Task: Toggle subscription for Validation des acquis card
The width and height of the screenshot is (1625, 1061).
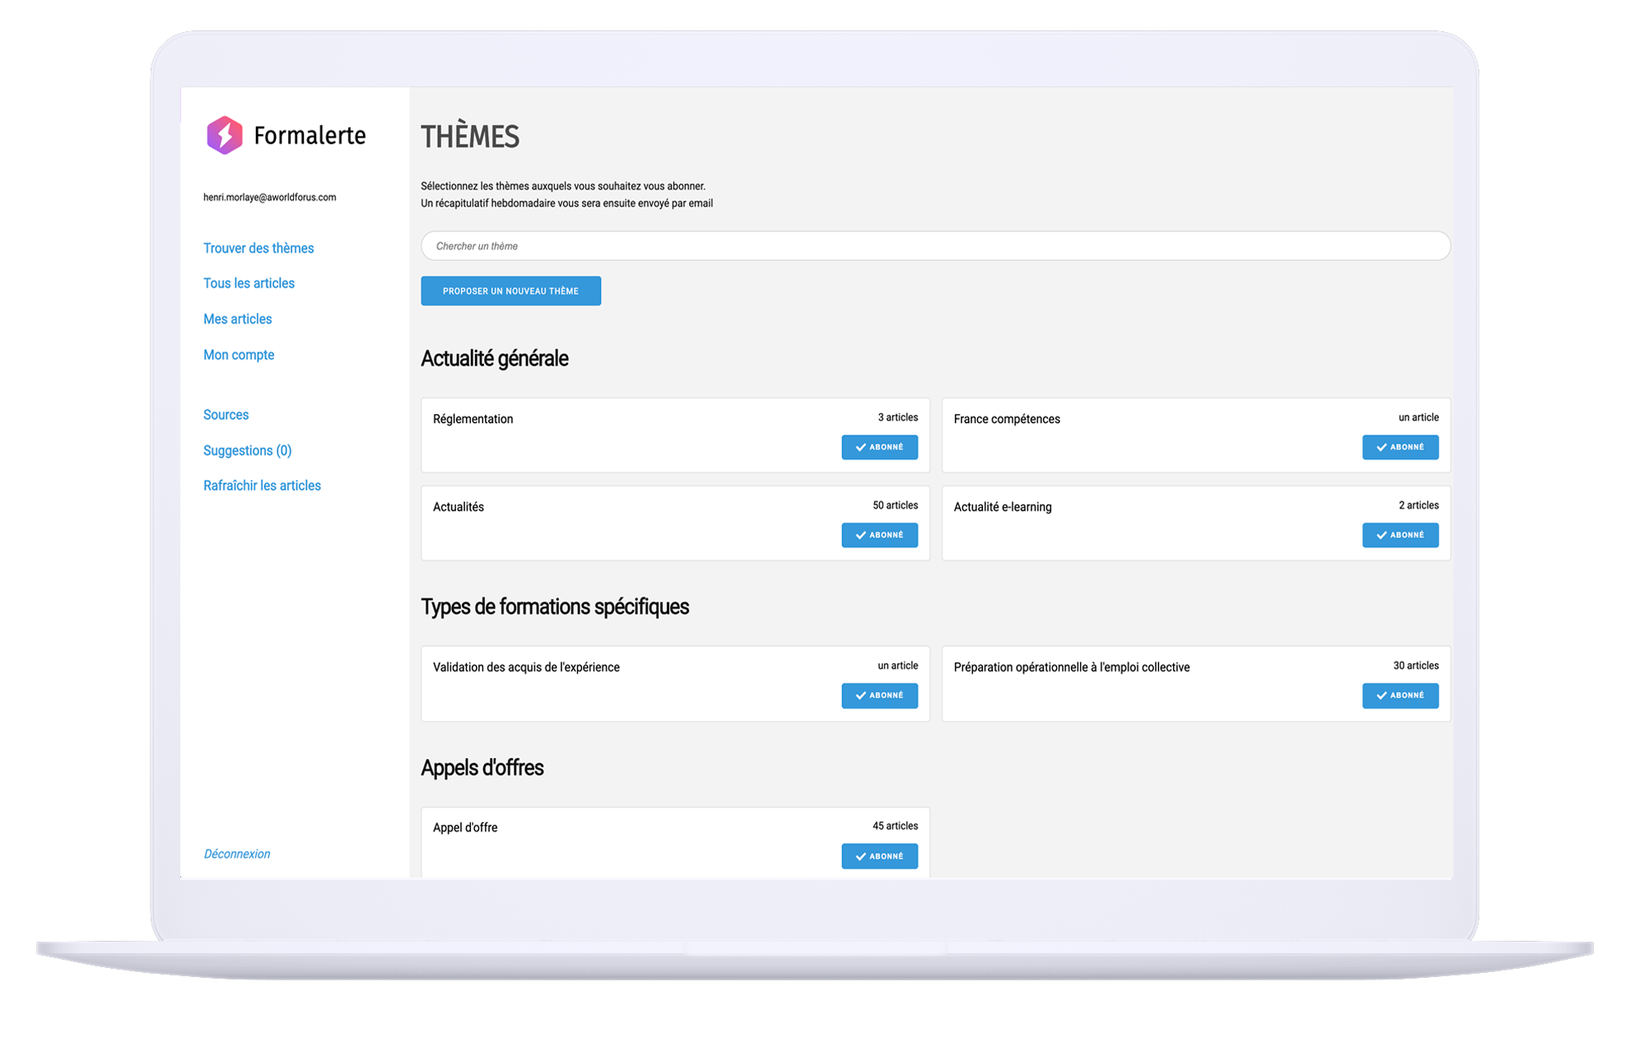Action: (x=878, y=696)
